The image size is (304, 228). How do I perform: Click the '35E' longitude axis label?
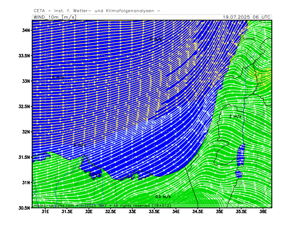pos(220,212)
